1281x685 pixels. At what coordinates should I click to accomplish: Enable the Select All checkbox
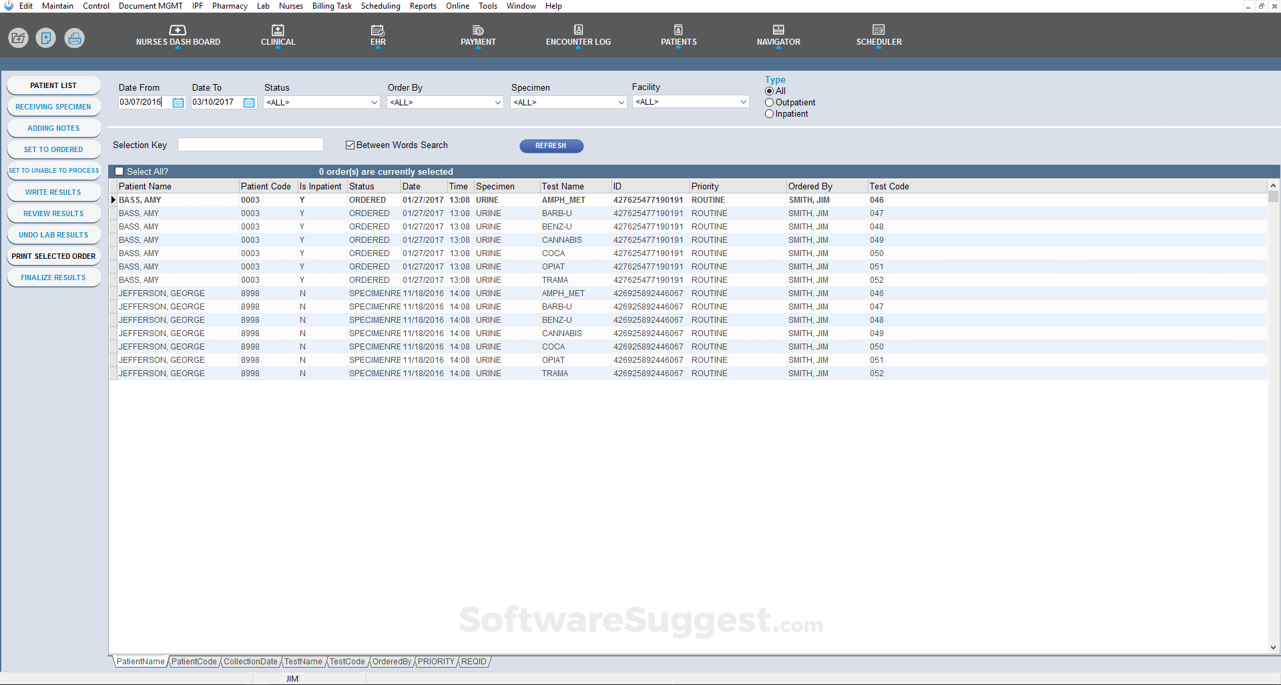(x=119, y=171)
